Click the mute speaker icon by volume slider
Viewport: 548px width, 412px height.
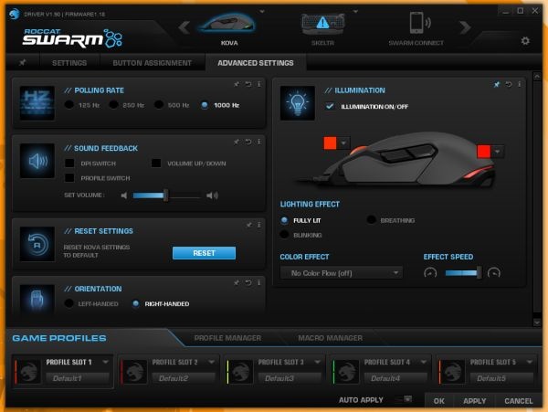click(124, 195)
